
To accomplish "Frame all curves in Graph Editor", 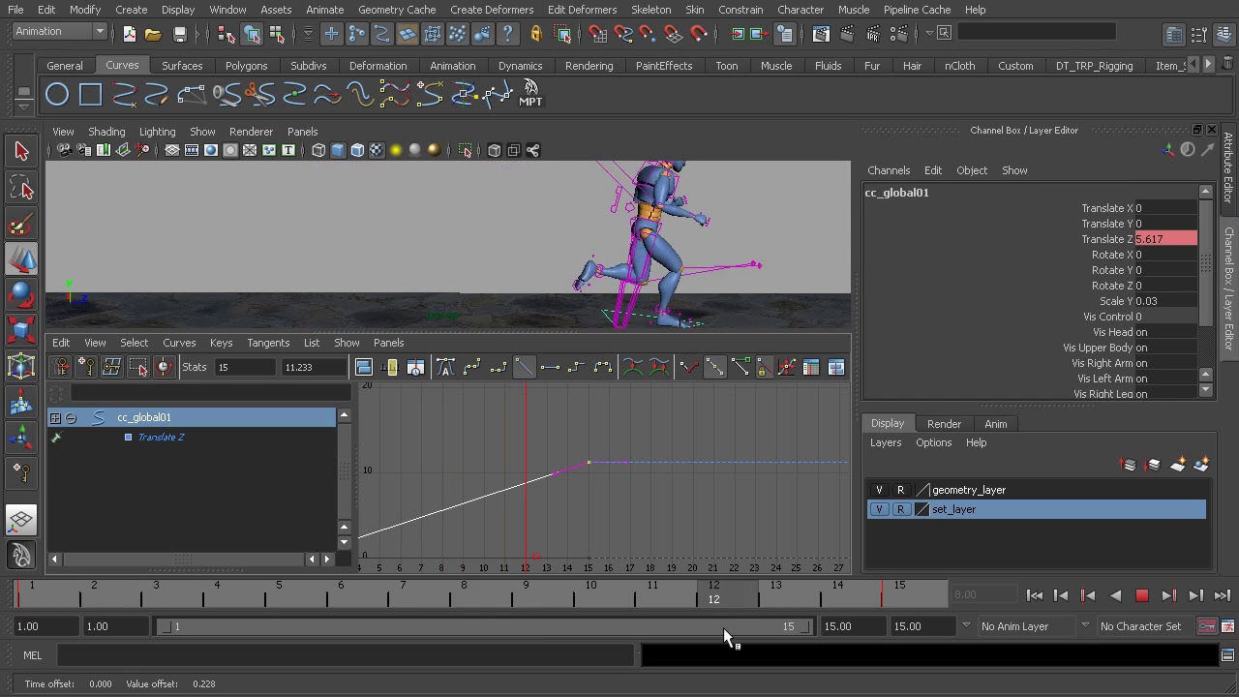I will pyautogui.click(x=364, y=368).
